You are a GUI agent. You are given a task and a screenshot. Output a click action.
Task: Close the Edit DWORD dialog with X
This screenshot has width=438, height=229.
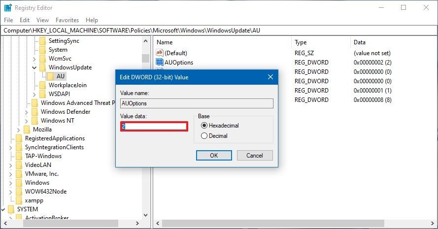pyautogui.click(x=270, y=77)
